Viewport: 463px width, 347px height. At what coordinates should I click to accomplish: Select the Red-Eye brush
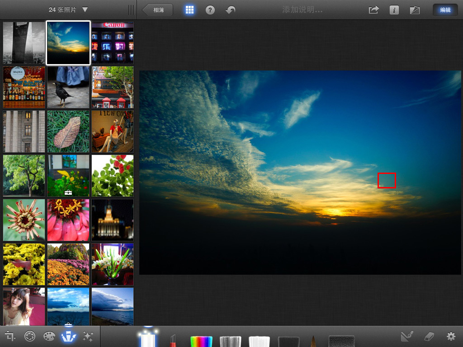(174, 339)
